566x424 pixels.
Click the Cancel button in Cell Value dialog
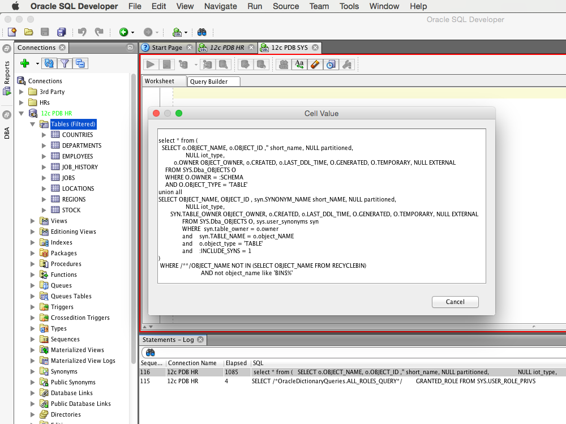point(455,302)
